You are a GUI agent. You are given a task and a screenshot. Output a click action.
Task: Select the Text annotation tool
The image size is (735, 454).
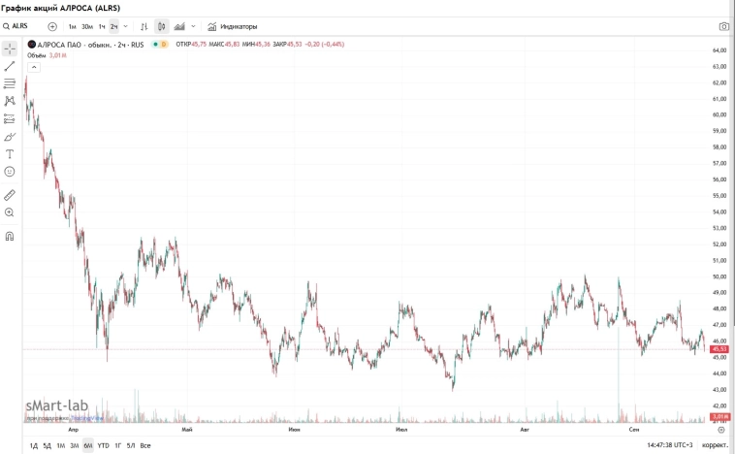[x=10, y=154]
